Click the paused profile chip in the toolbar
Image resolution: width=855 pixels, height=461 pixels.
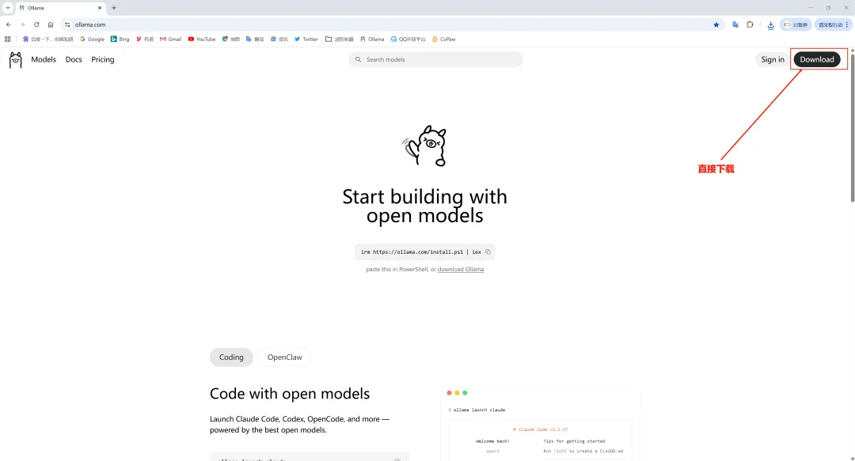click(796, 25)
